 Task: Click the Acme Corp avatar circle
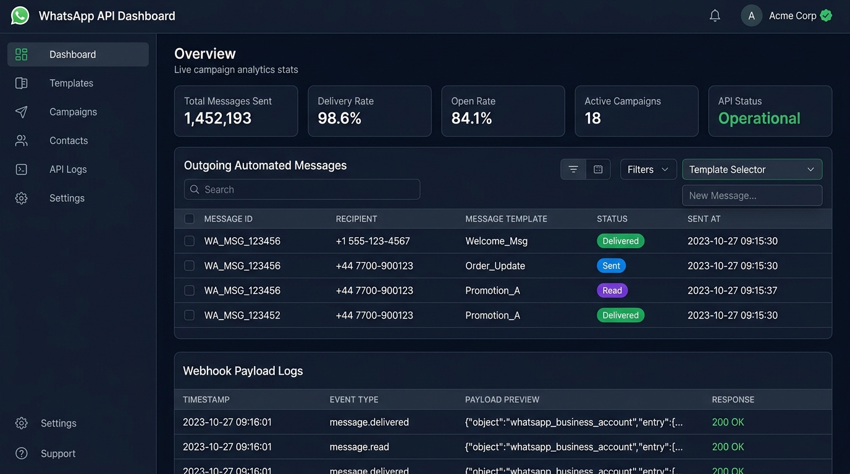pos(751,16)
